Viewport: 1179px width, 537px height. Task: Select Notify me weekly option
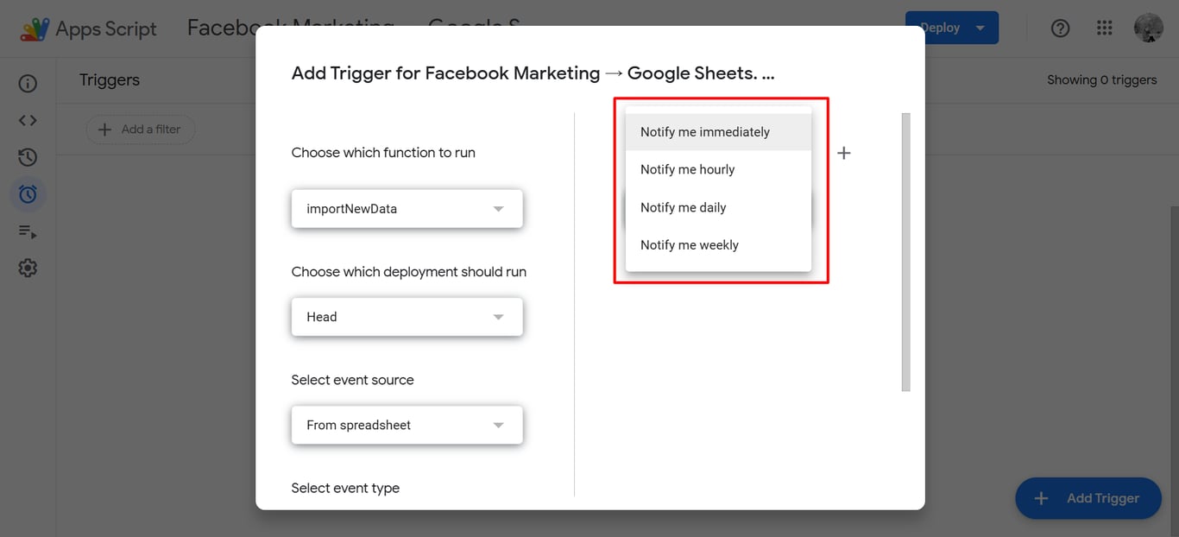click(x=718, y=245)
